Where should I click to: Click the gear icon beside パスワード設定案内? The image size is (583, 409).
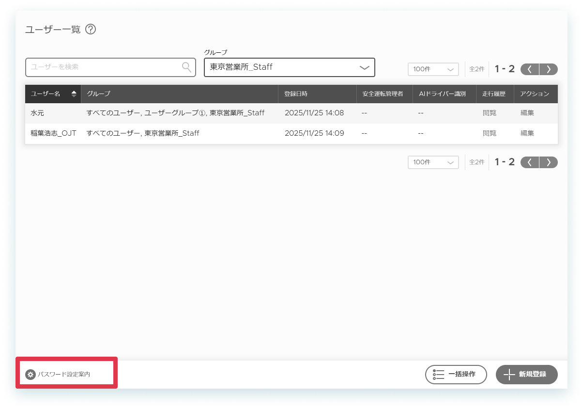(31, 375)
